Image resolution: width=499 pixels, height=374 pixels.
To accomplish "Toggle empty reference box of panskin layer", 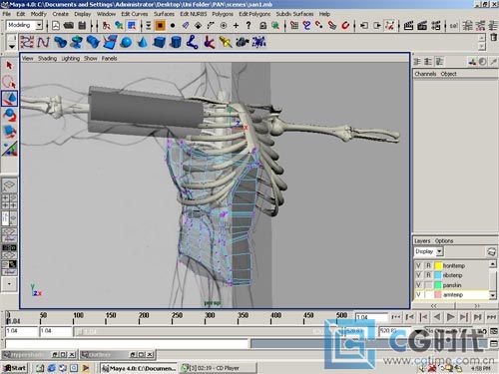I will point(428,285).
